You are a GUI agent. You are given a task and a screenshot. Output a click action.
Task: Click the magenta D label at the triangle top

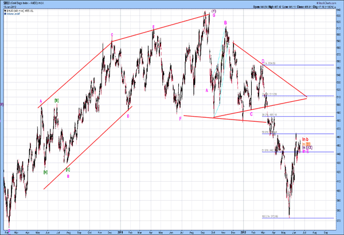coord(263,61)
